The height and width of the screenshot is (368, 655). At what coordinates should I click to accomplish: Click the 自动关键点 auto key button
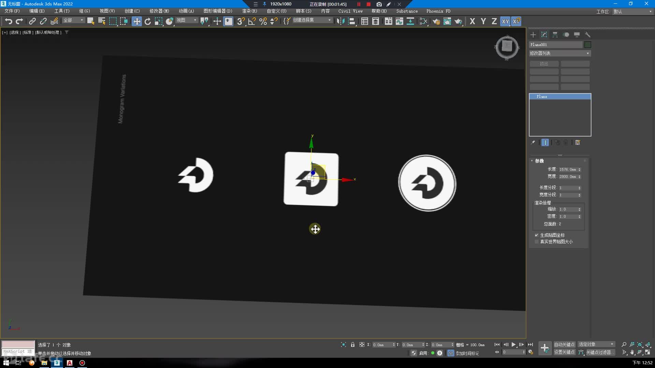coord(564,344)
